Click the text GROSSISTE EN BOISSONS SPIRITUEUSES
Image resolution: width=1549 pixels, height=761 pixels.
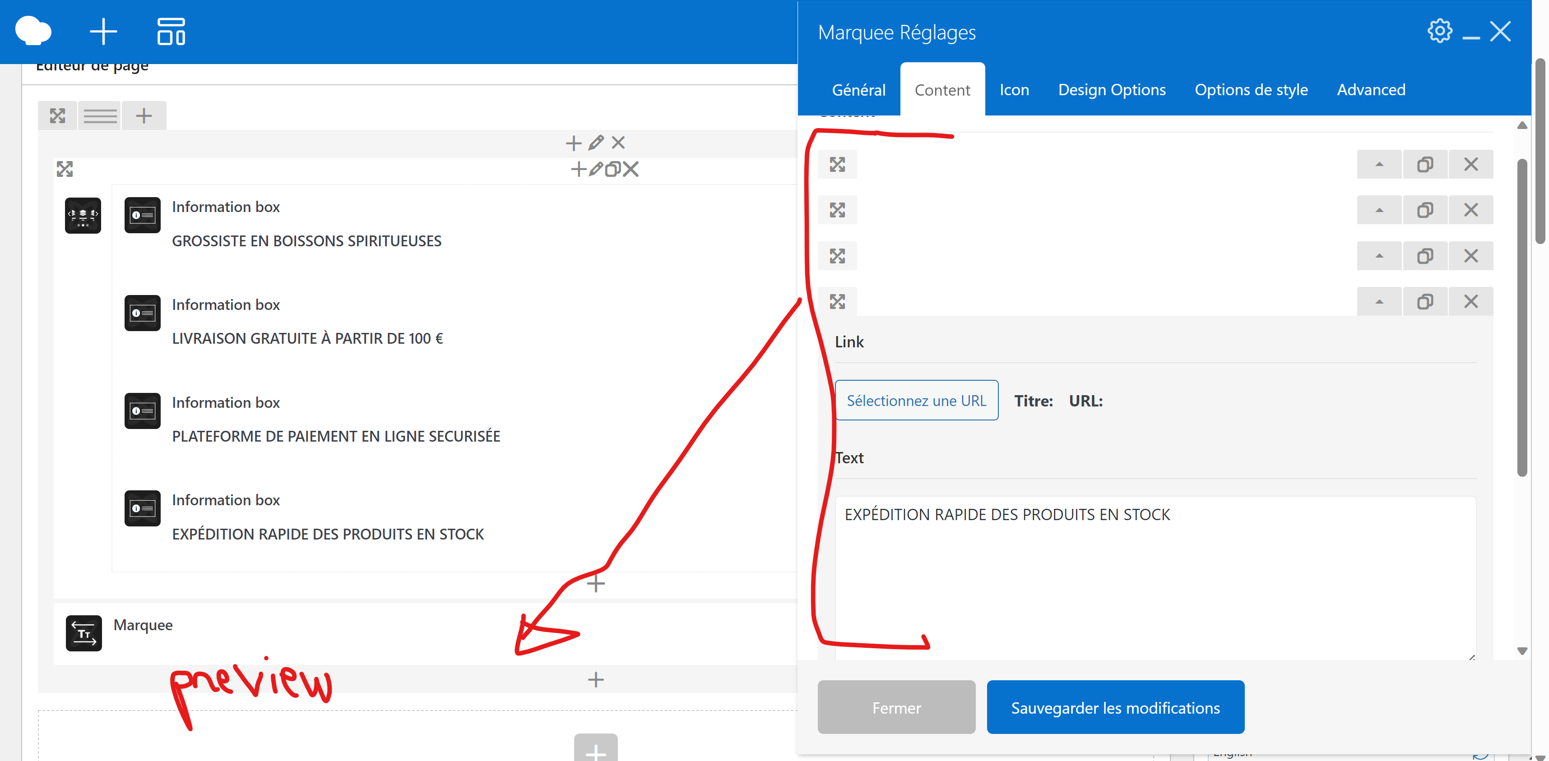[x=306, y=241]
